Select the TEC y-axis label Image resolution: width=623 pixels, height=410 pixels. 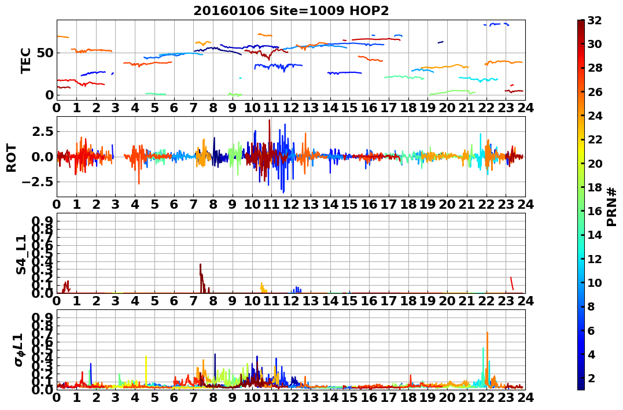coord(26,61)
